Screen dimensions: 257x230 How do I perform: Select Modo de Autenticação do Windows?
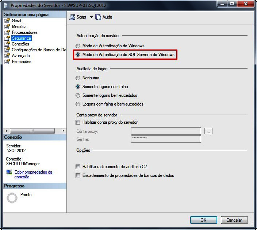(x=77, y=46)
